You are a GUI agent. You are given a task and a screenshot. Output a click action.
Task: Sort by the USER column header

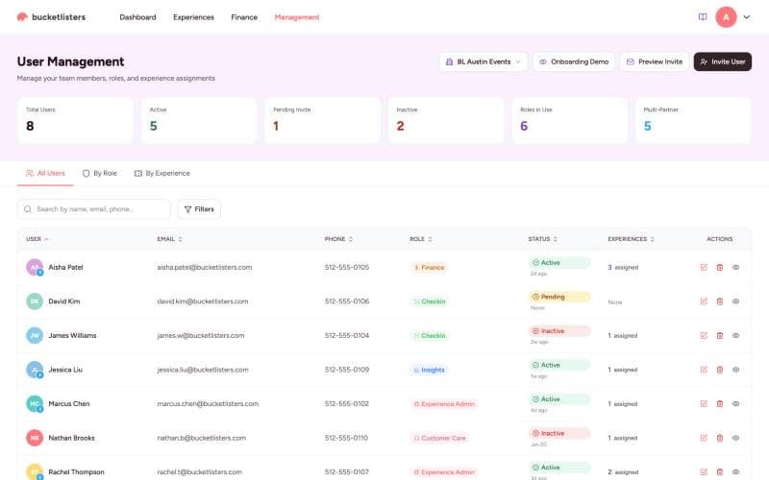pos(37,239)
